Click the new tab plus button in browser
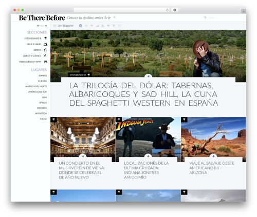Viewport: 257px width, 217px height. pos(244,11)
